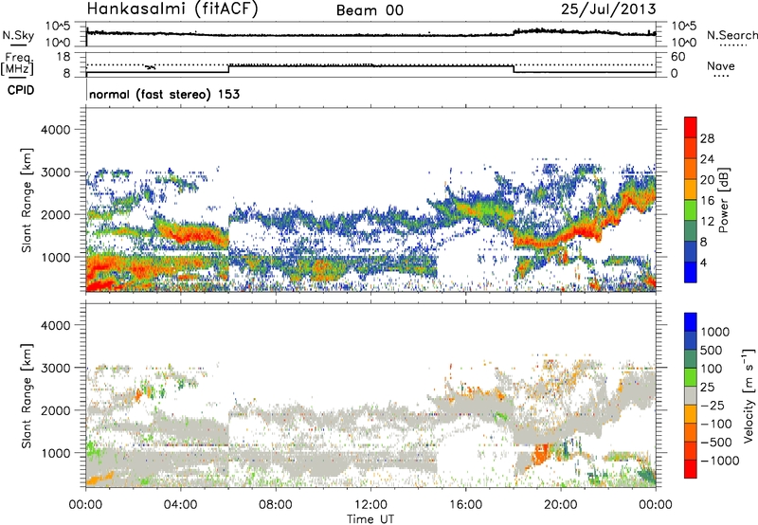Click the '20:00' time tick label
Image resolution: width=758 pixels, height=525 pixels.
(x=560, y=505)
